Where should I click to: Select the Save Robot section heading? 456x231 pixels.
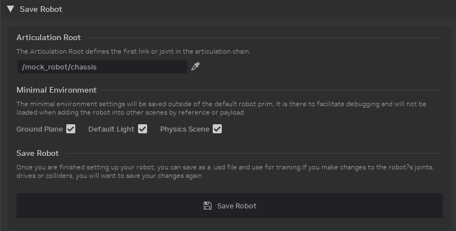(x=37, y=153)
